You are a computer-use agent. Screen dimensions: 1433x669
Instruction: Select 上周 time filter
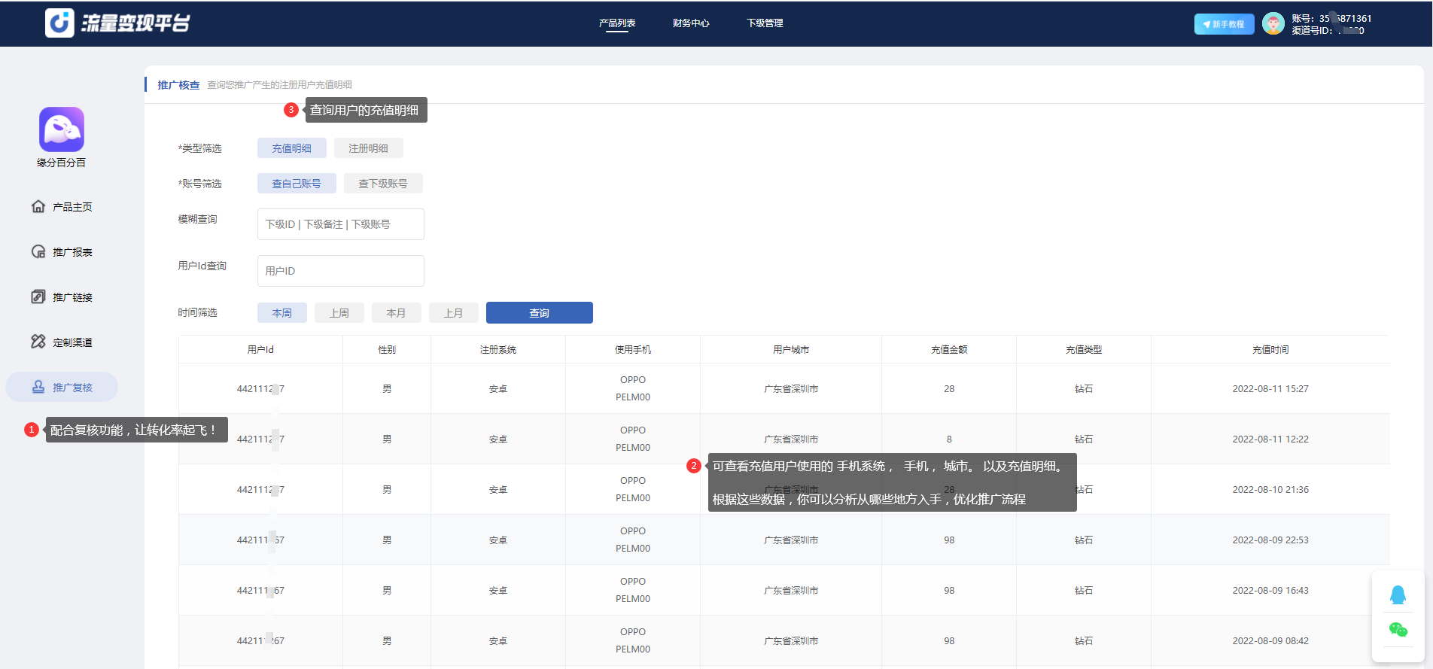pos(339,313)
